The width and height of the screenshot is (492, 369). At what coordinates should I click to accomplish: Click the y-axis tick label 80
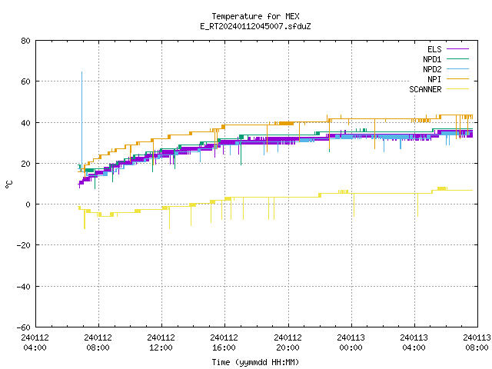26,41
